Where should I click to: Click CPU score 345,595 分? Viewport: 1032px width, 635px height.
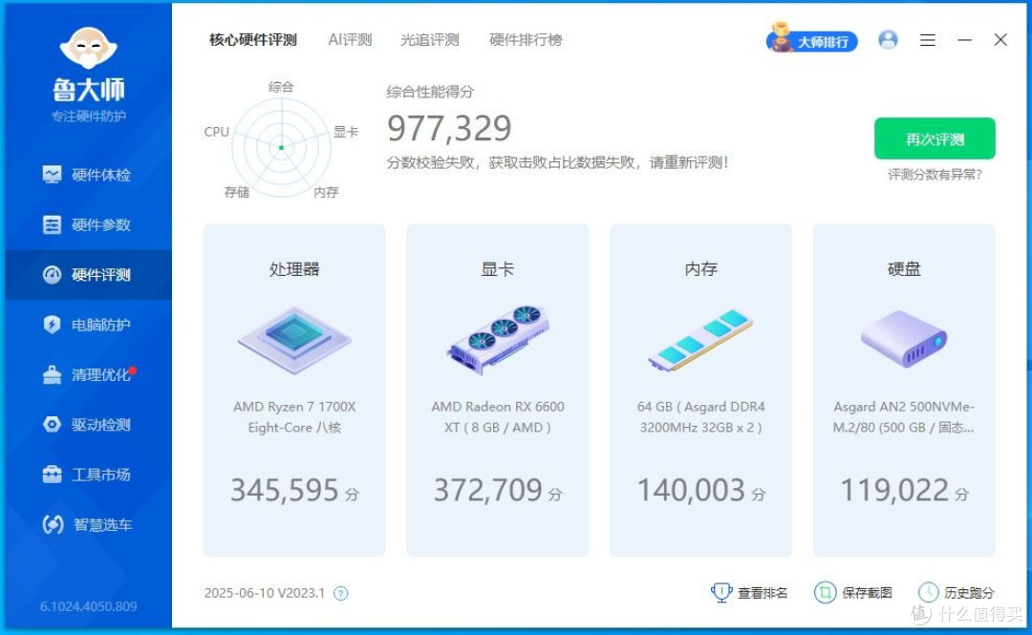[294, 490]
